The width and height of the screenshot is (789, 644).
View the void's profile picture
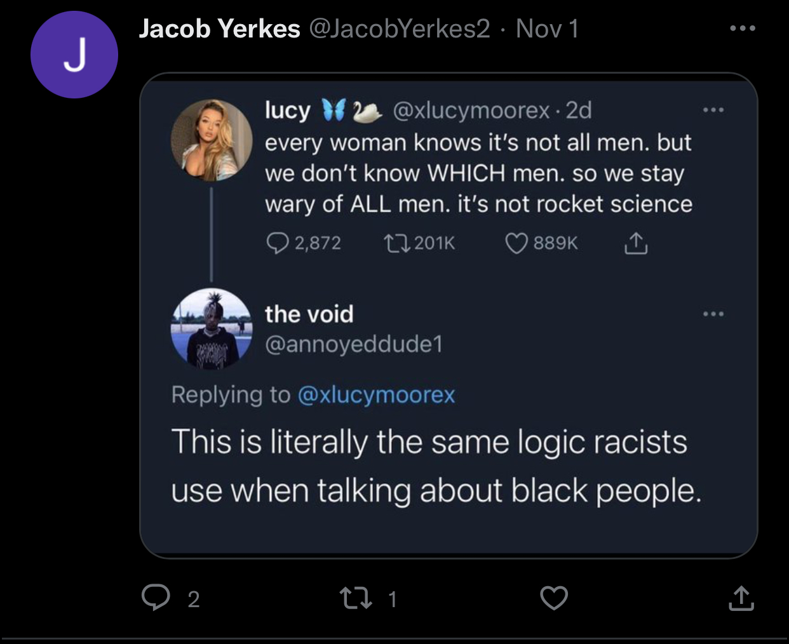[212, 328]
